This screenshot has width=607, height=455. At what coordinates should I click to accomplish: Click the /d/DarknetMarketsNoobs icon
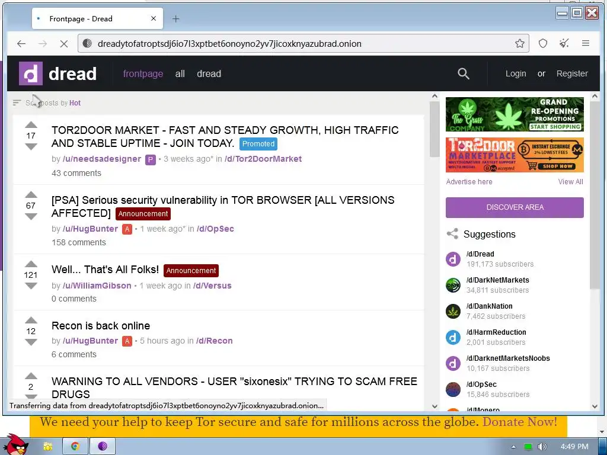coord(453,363)
